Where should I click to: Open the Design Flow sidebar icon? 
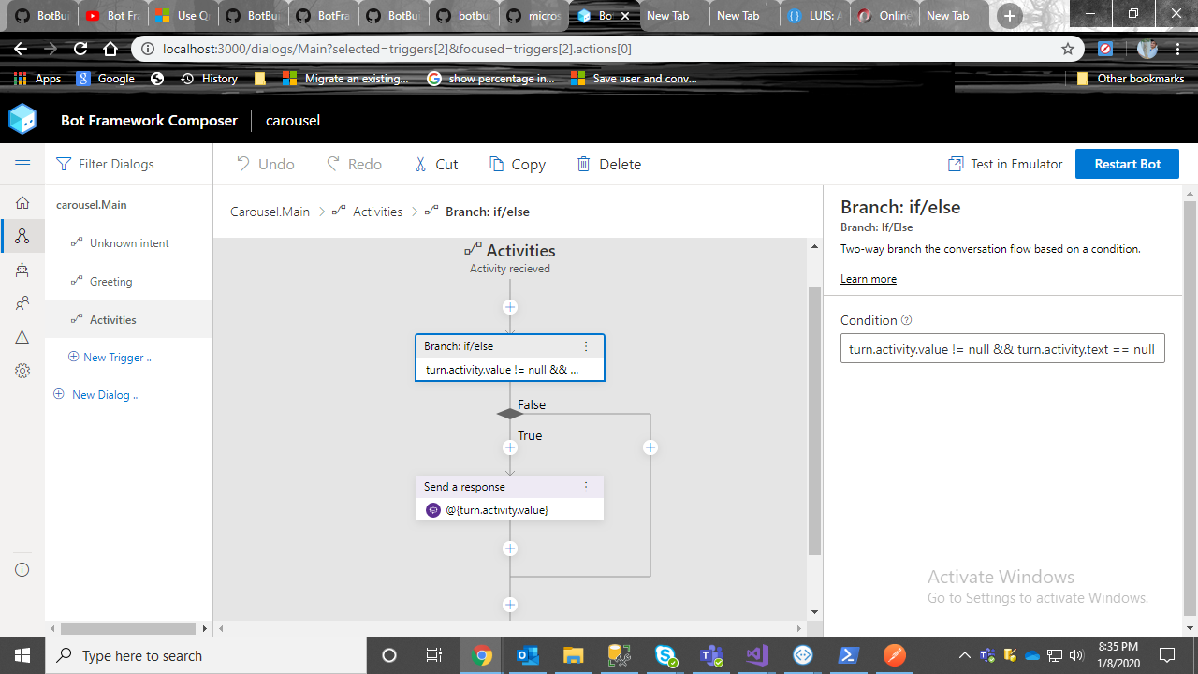(x=22, y=236)
